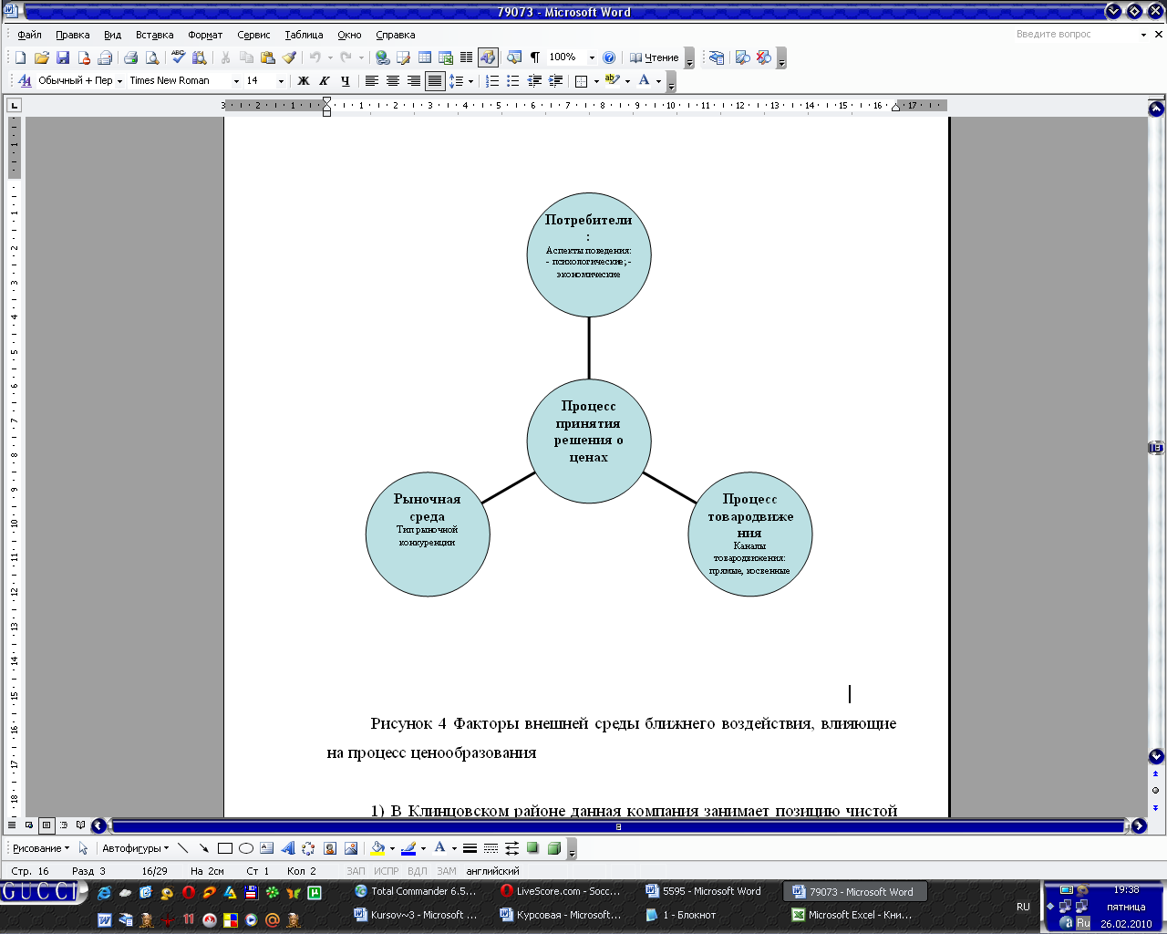The height and width of the screenshot is (934, 1167).
Task: Expand the font color dropdown on formatting toolbar
Action: pyautogui.click(x=658, y=81)
